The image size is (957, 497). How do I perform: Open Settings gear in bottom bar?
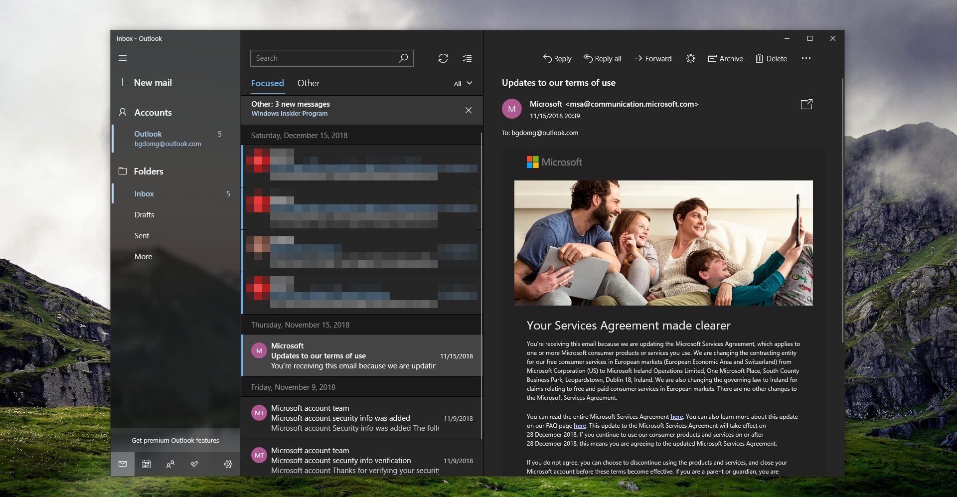[x=228, y=464]
